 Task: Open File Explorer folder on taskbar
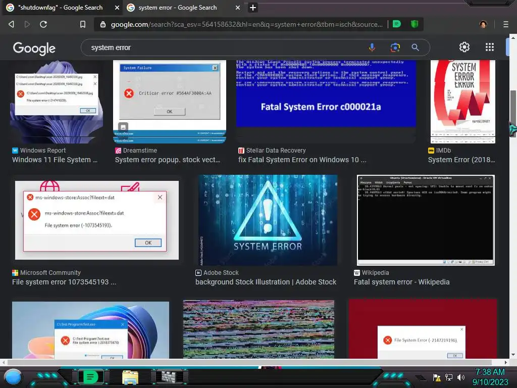(x=130, y=377)
